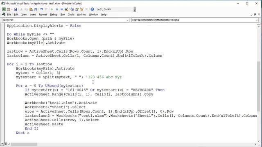The height and width of the screenshot is (147, 262).
Task: Open the Help menu
Action: (x=104, y=15)
